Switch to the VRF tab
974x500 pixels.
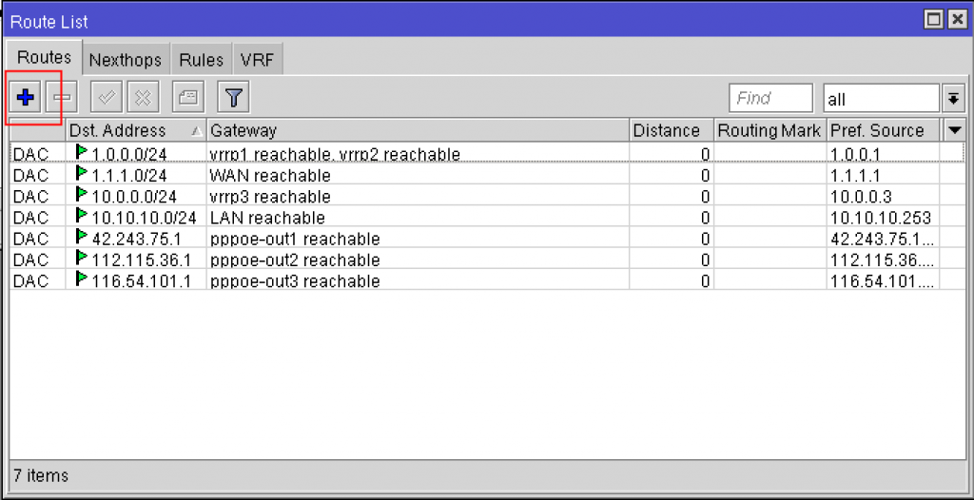pos(258,60)
